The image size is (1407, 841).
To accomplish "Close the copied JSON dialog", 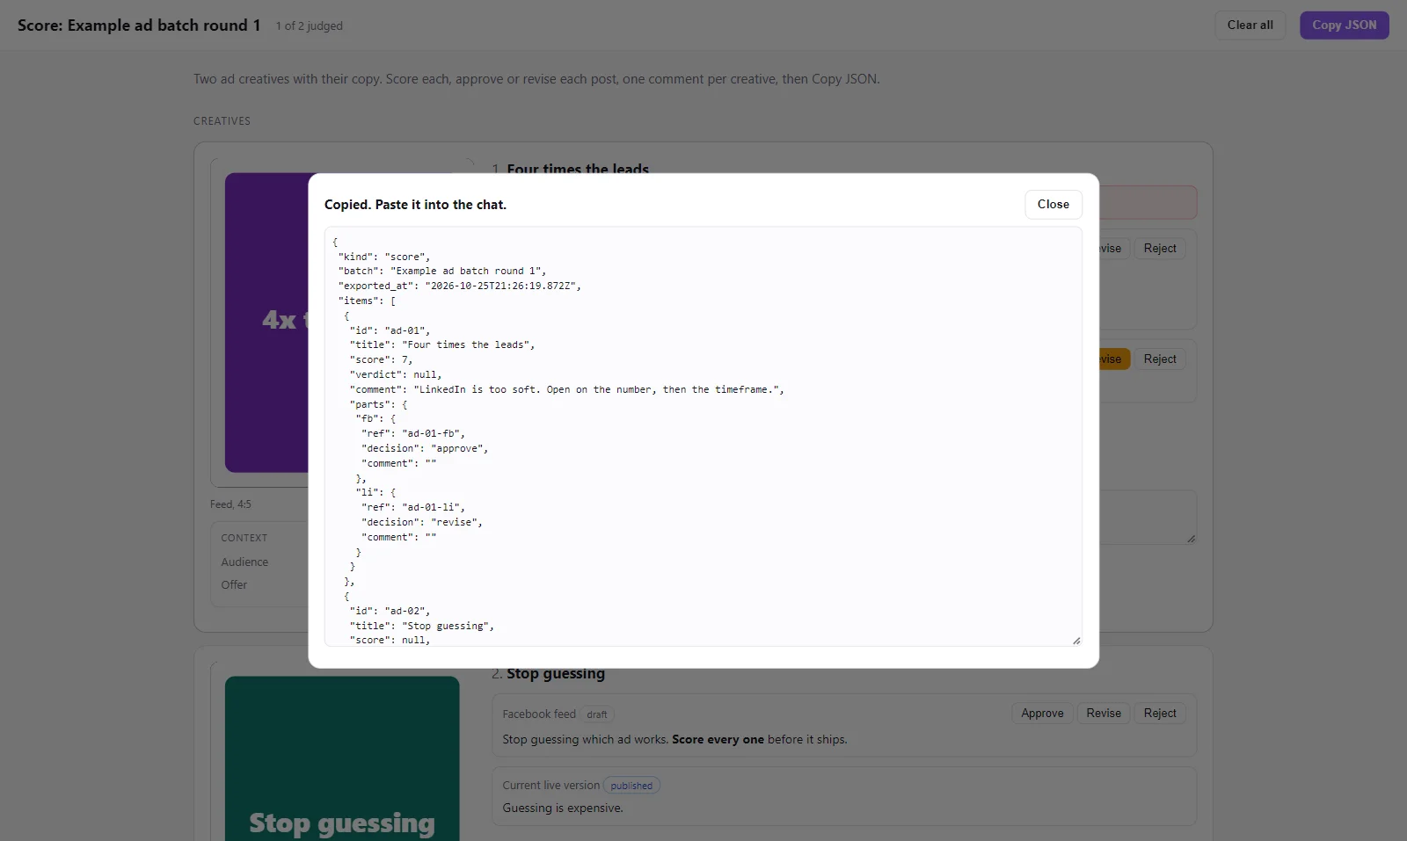I will coord(1053,204).
